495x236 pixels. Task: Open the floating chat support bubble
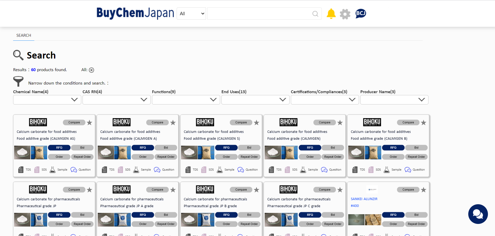tap(478, 214)
